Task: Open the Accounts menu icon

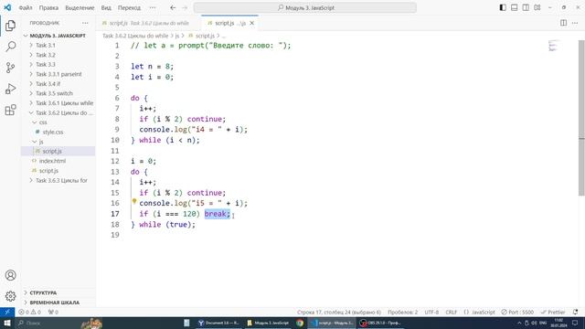Action: coord(10,275)
